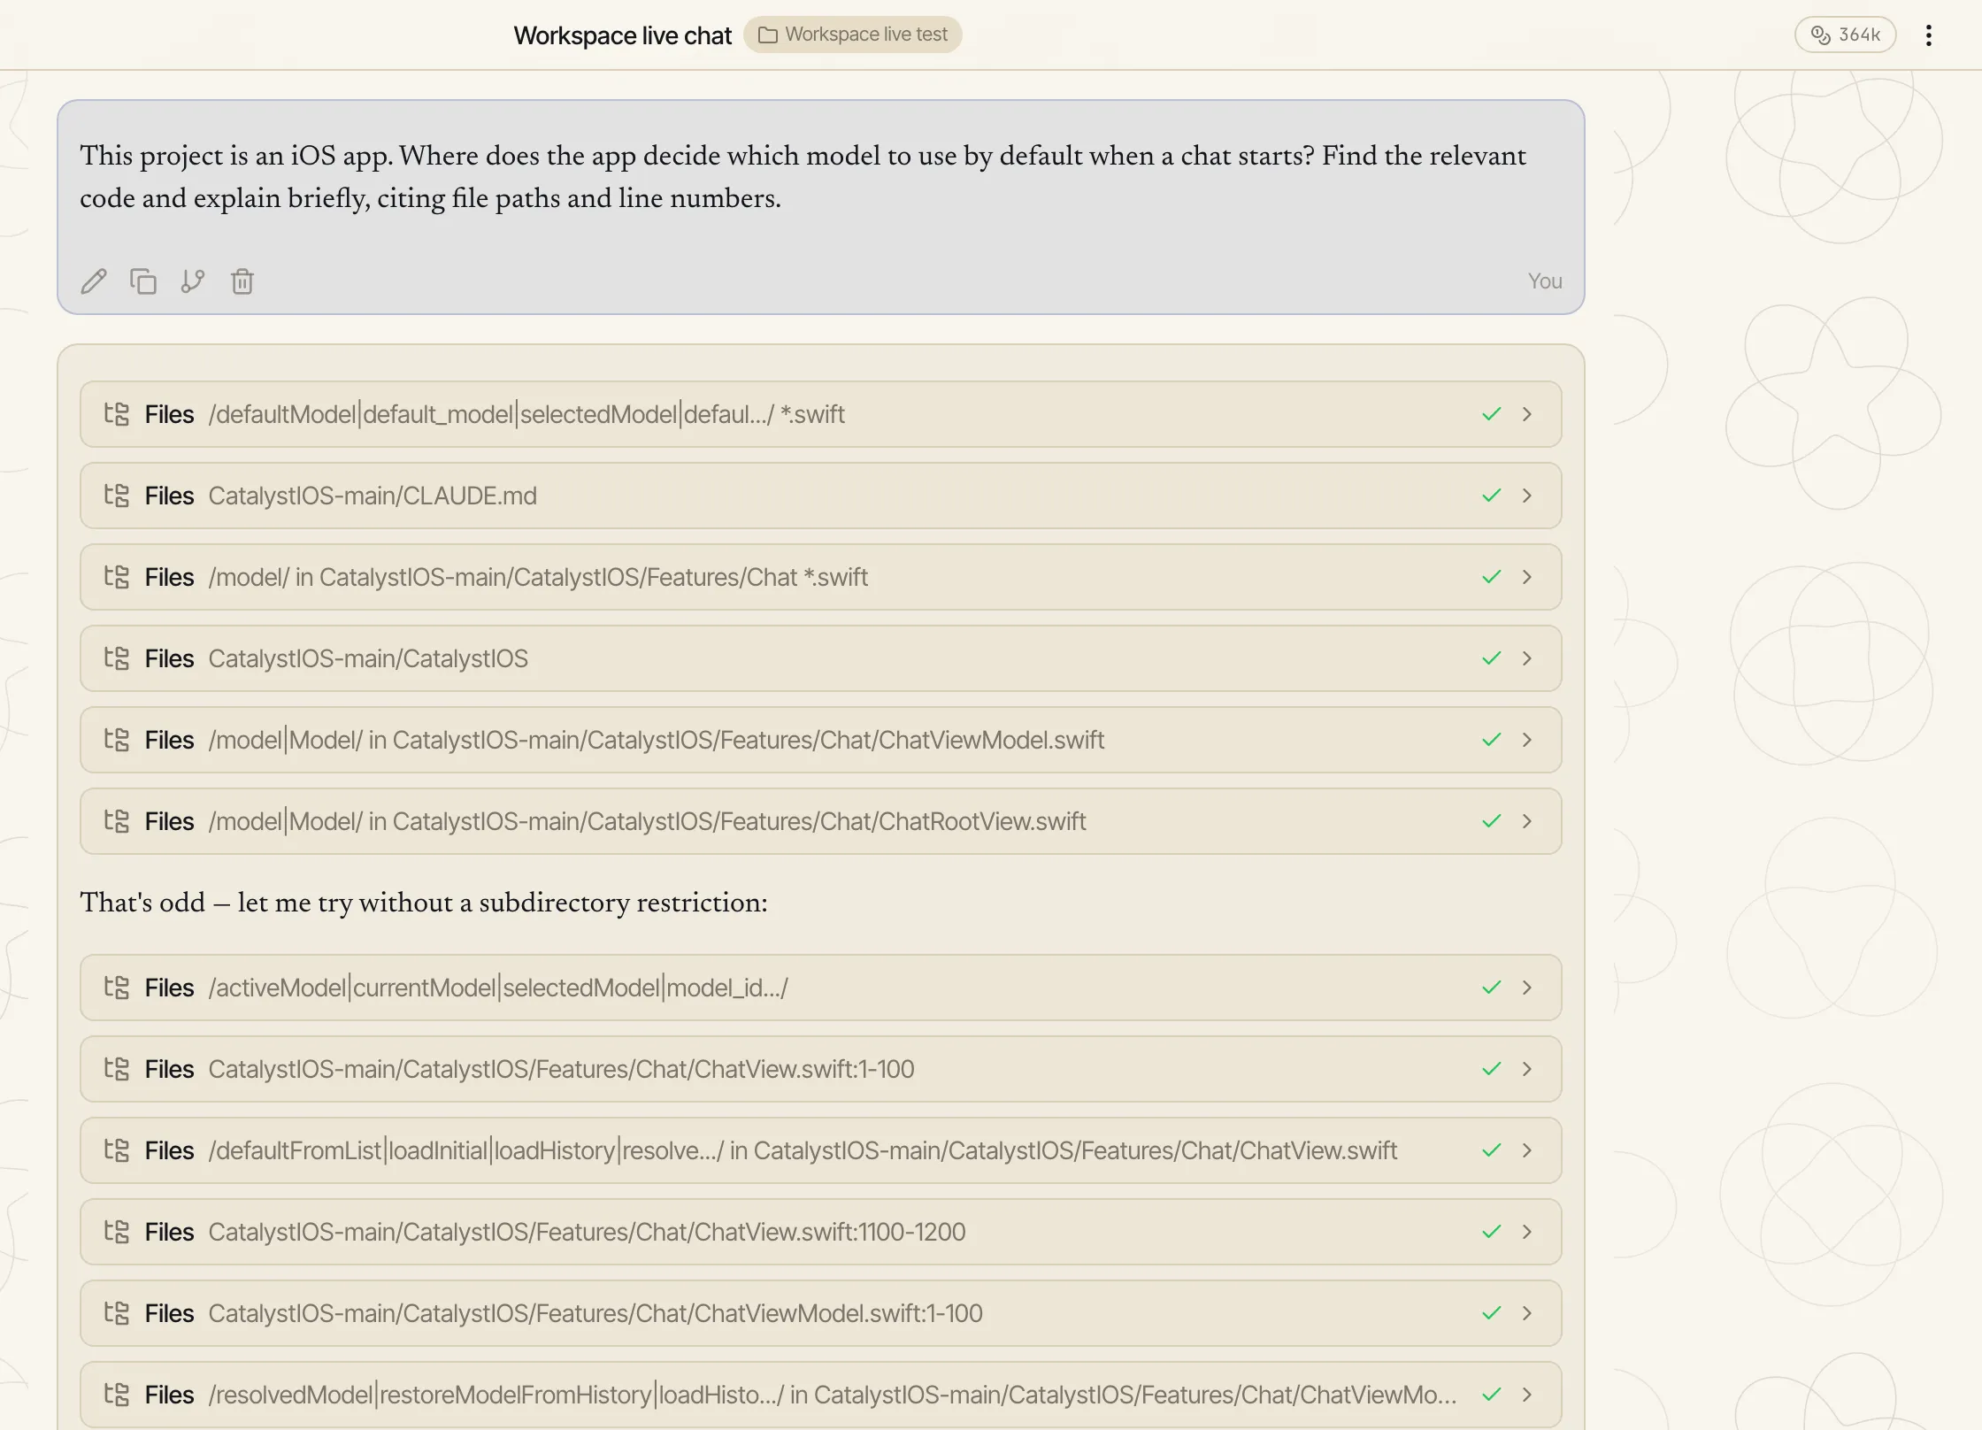The image size is (1982, 1430).
Task: Open the three-dot options menu
Action: pyautogui.click(x=1929, y=35)
